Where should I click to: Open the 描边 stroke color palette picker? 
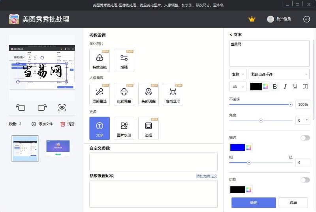point(248,147)
